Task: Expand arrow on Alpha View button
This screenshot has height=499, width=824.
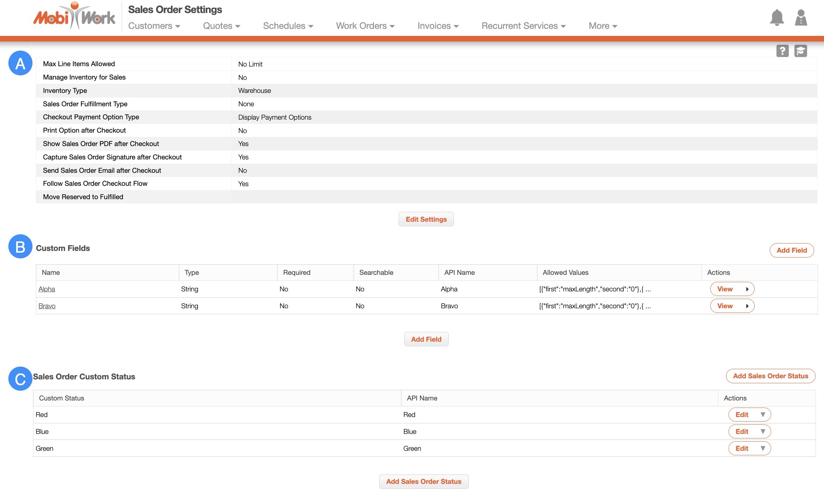Action: (x=747, y=289)
